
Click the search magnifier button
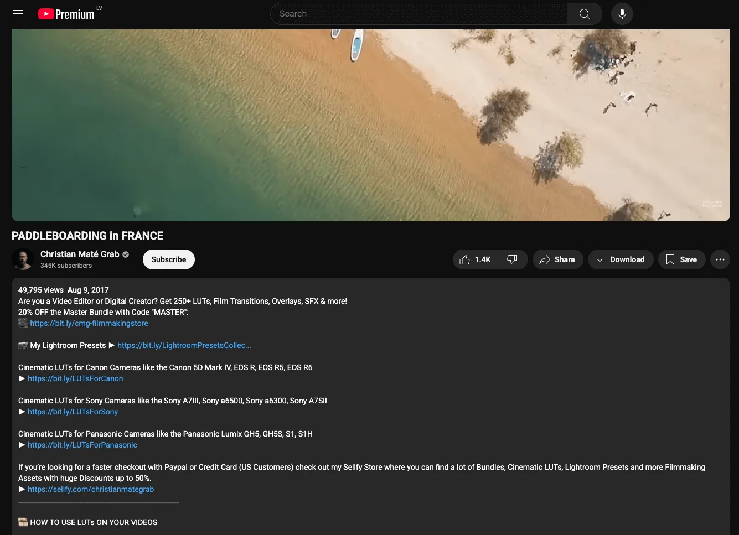tap(584, 14)
